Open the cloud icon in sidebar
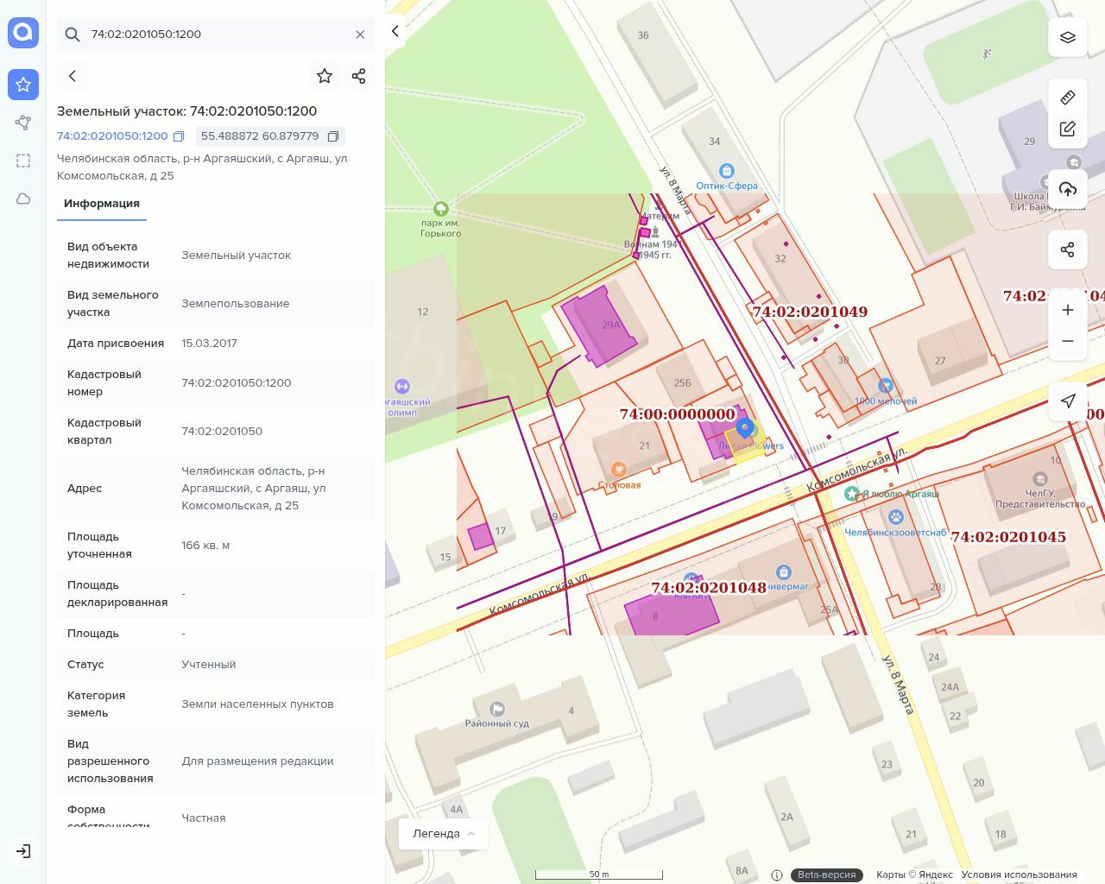The height and width of the screenshot is (884, 1105). [23, 199]
